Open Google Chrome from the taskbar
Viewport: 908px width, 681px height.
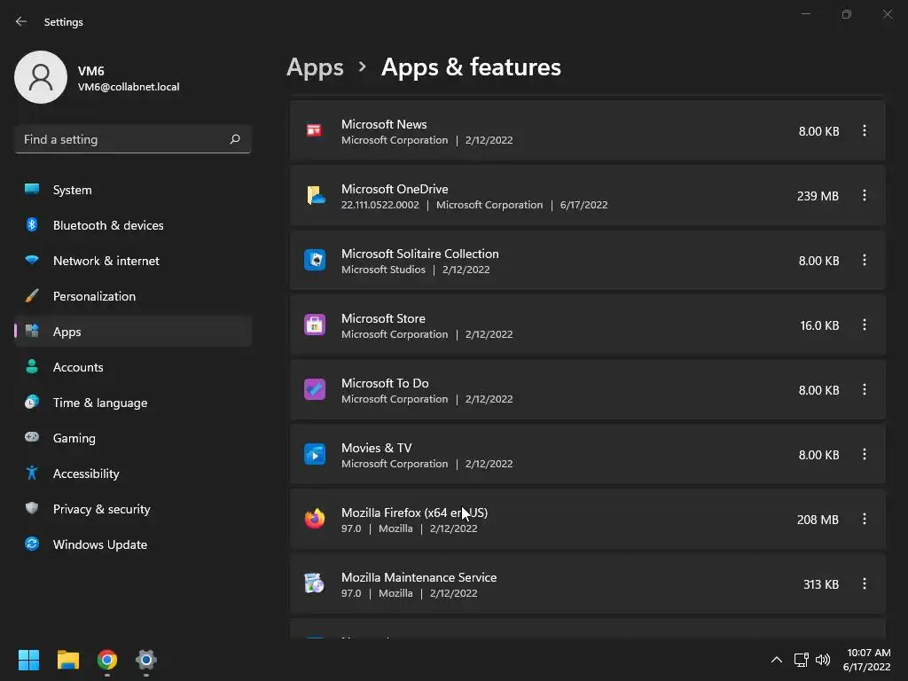click(107, 660)
